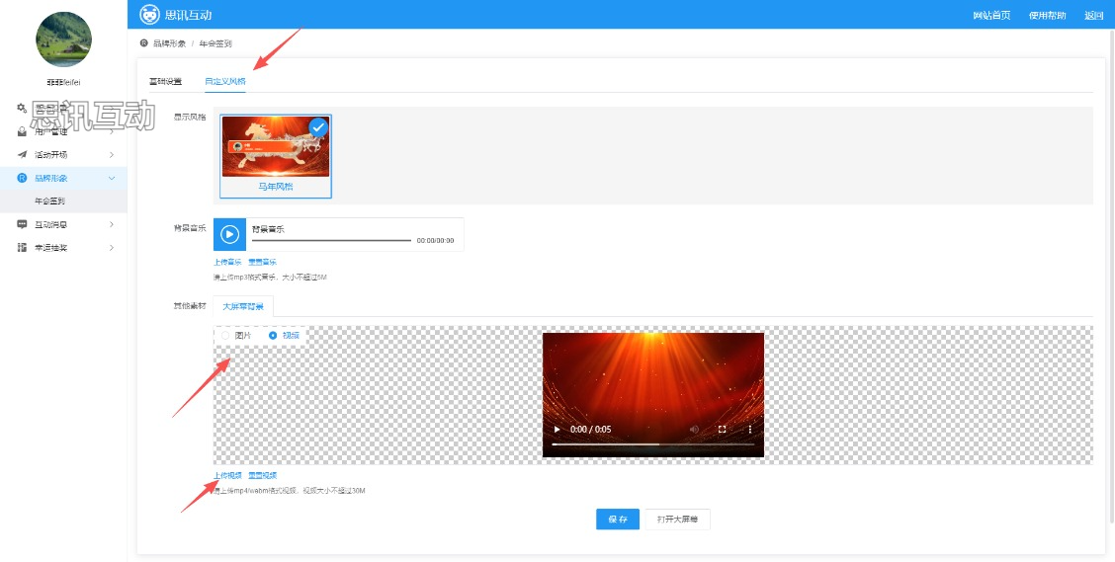The width and height of the screenshot is (1115, 562).
Task: Click the paper plane 活动开场 icon
Action: click(22, 155)
